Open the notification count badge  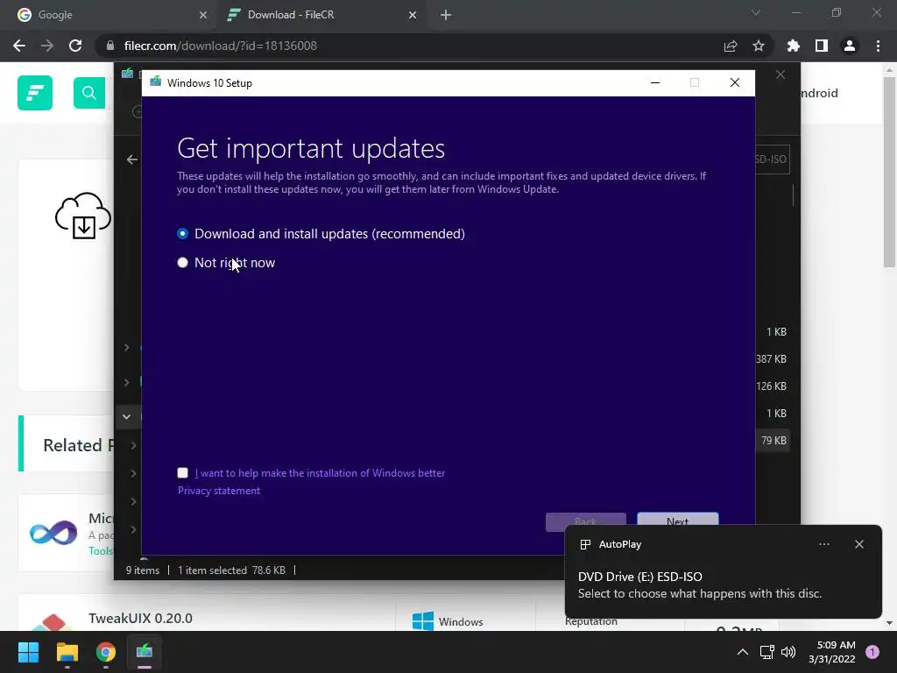pyautogui.click(x=872, y=652)
